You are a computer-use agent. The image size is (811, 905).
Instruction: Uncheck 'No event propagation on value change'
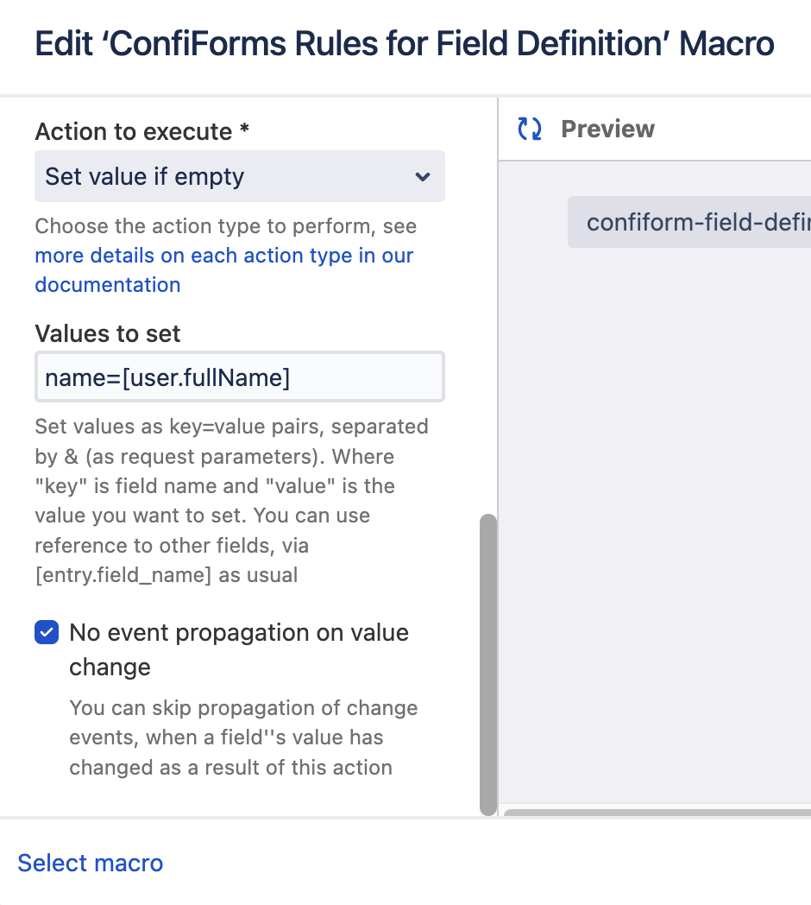click(47, 633)
